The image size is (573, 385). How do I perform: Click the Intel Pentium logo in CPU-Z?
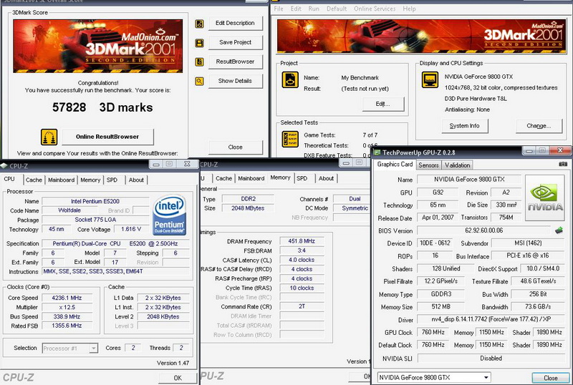pos(170,215)
